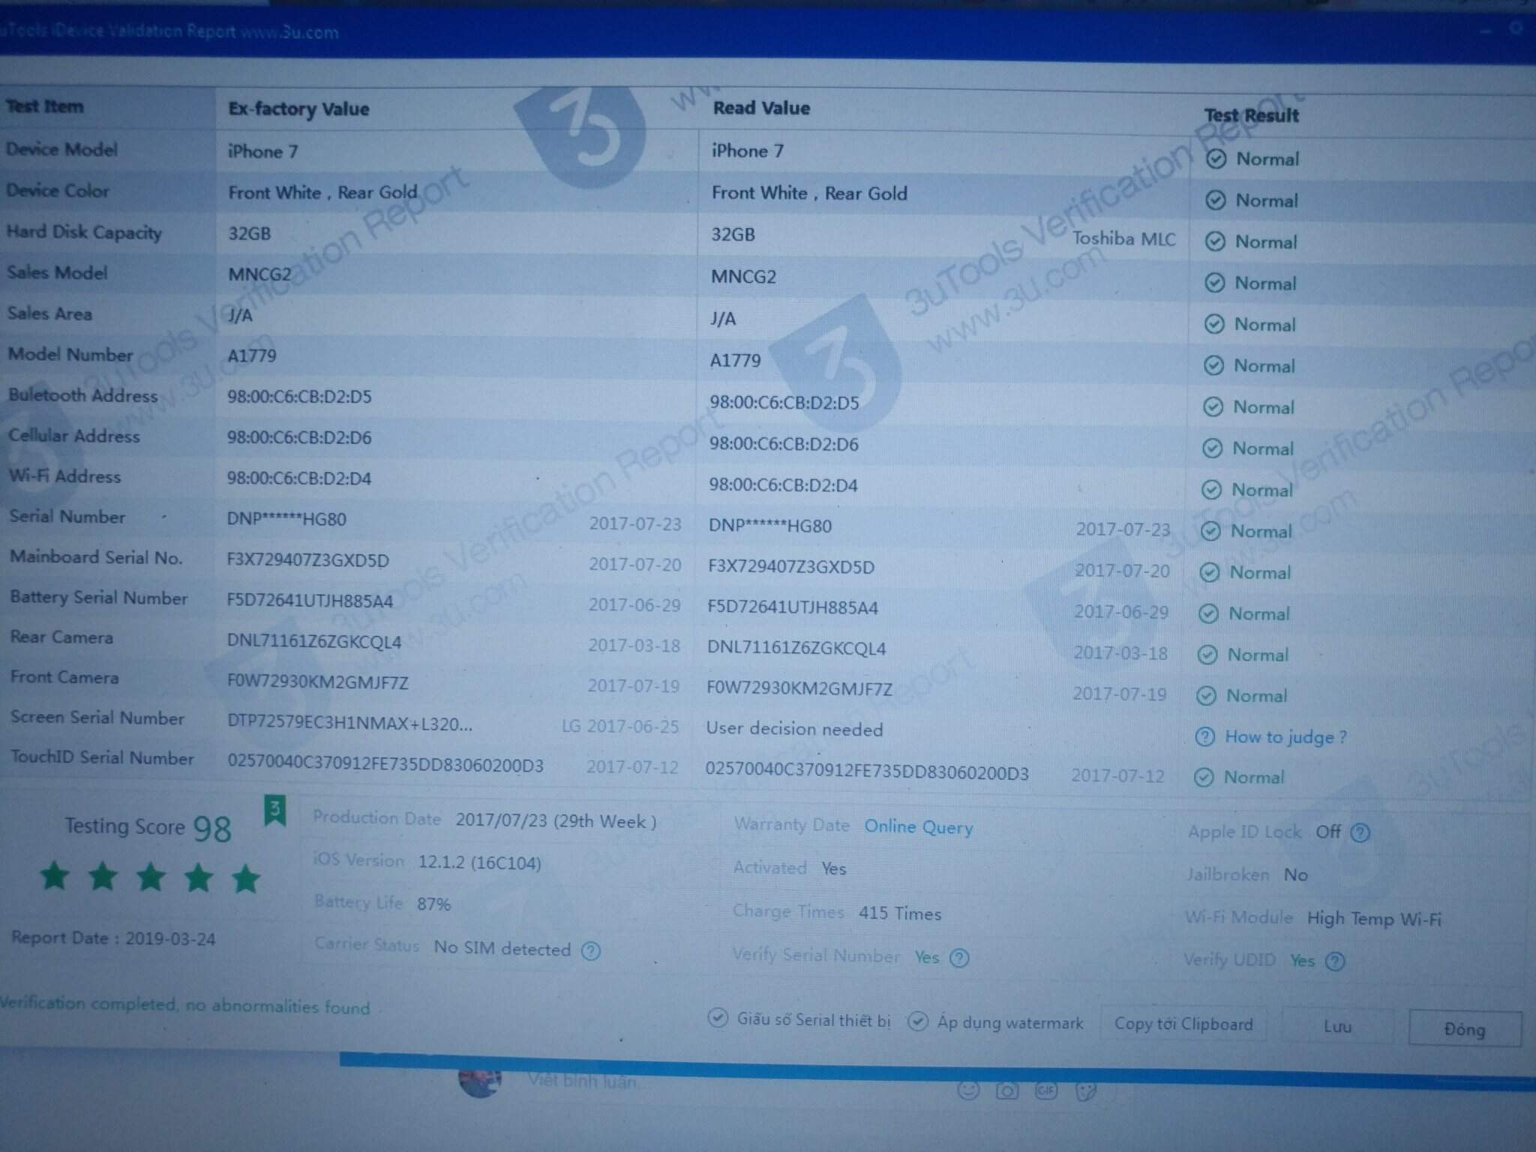This screenshot has height=1152, width=1536.
Task: Open 'How to judge ?' link
Action: (x=1285, y=737)
